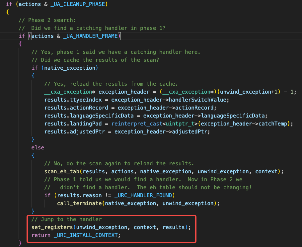Screen dimensions: 302x247
Task: Click native_exception in the "if (native_exception)" line
Action: (x=70, y=68)
